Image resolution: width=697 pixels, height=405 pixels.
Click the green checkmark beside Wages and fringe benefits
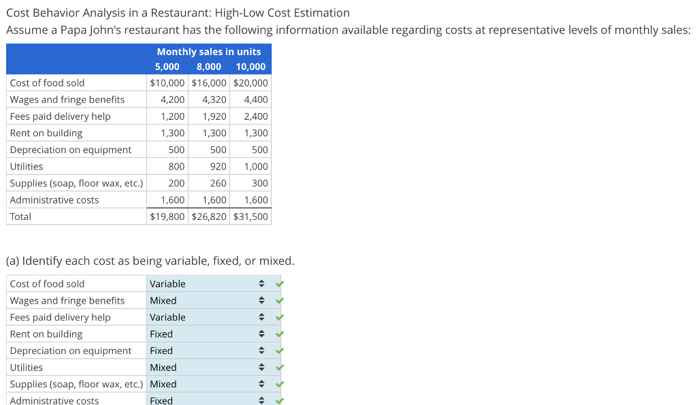coord(279,300)
